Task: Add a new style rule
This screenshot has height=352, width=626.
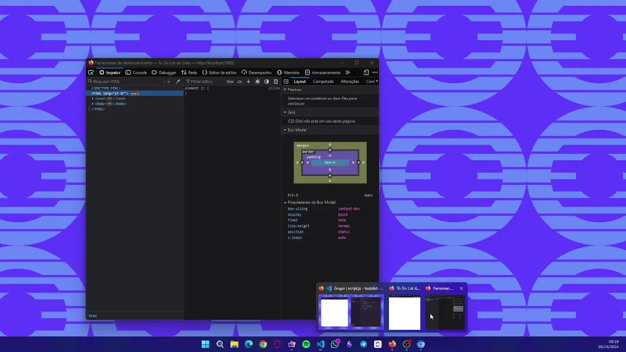Action: coord(248,82)
